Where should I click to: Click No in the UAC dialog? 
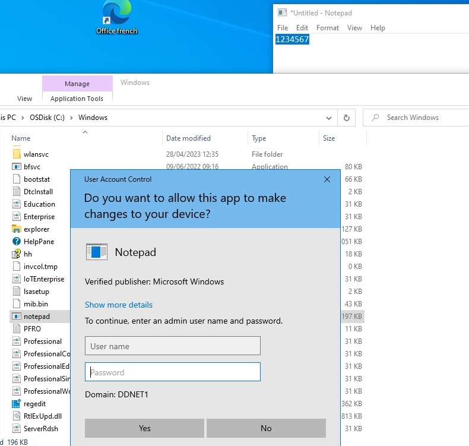click(x=266, y=428)
